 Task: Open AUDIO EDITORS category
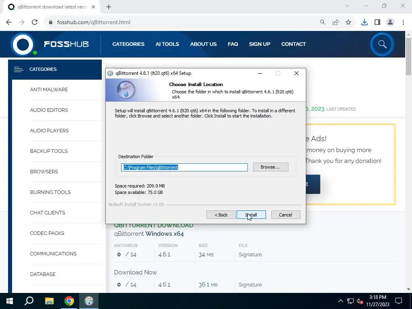click(x=49, y=110)
